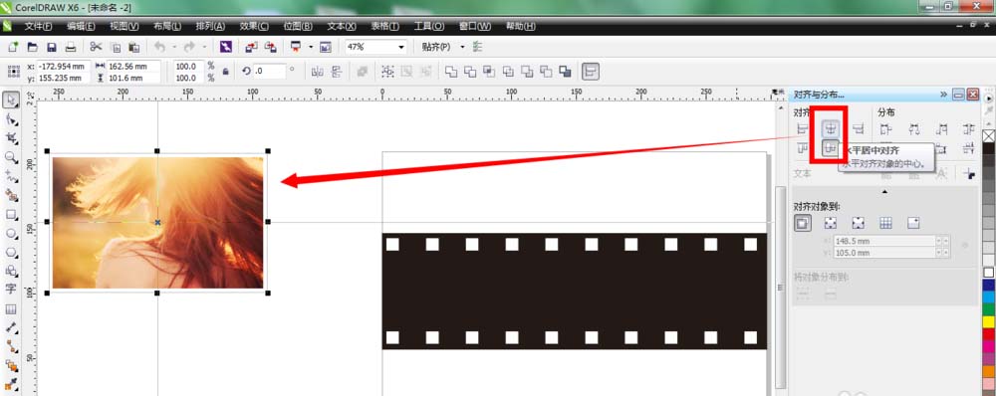Cut selection with scissors icon

coord(96,47)
